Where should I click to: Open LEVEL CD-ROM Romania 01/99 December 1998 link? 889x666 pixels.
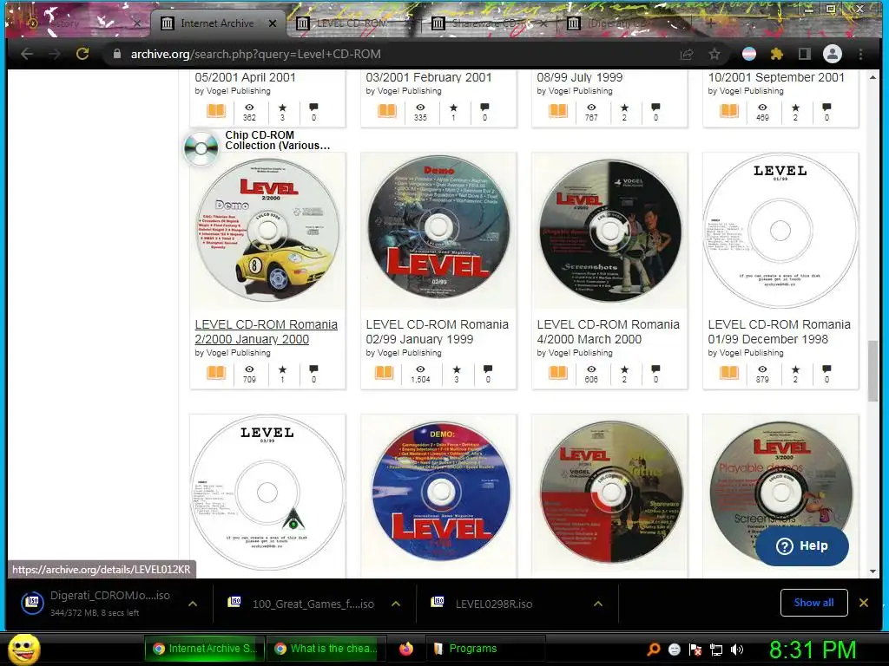779,332
